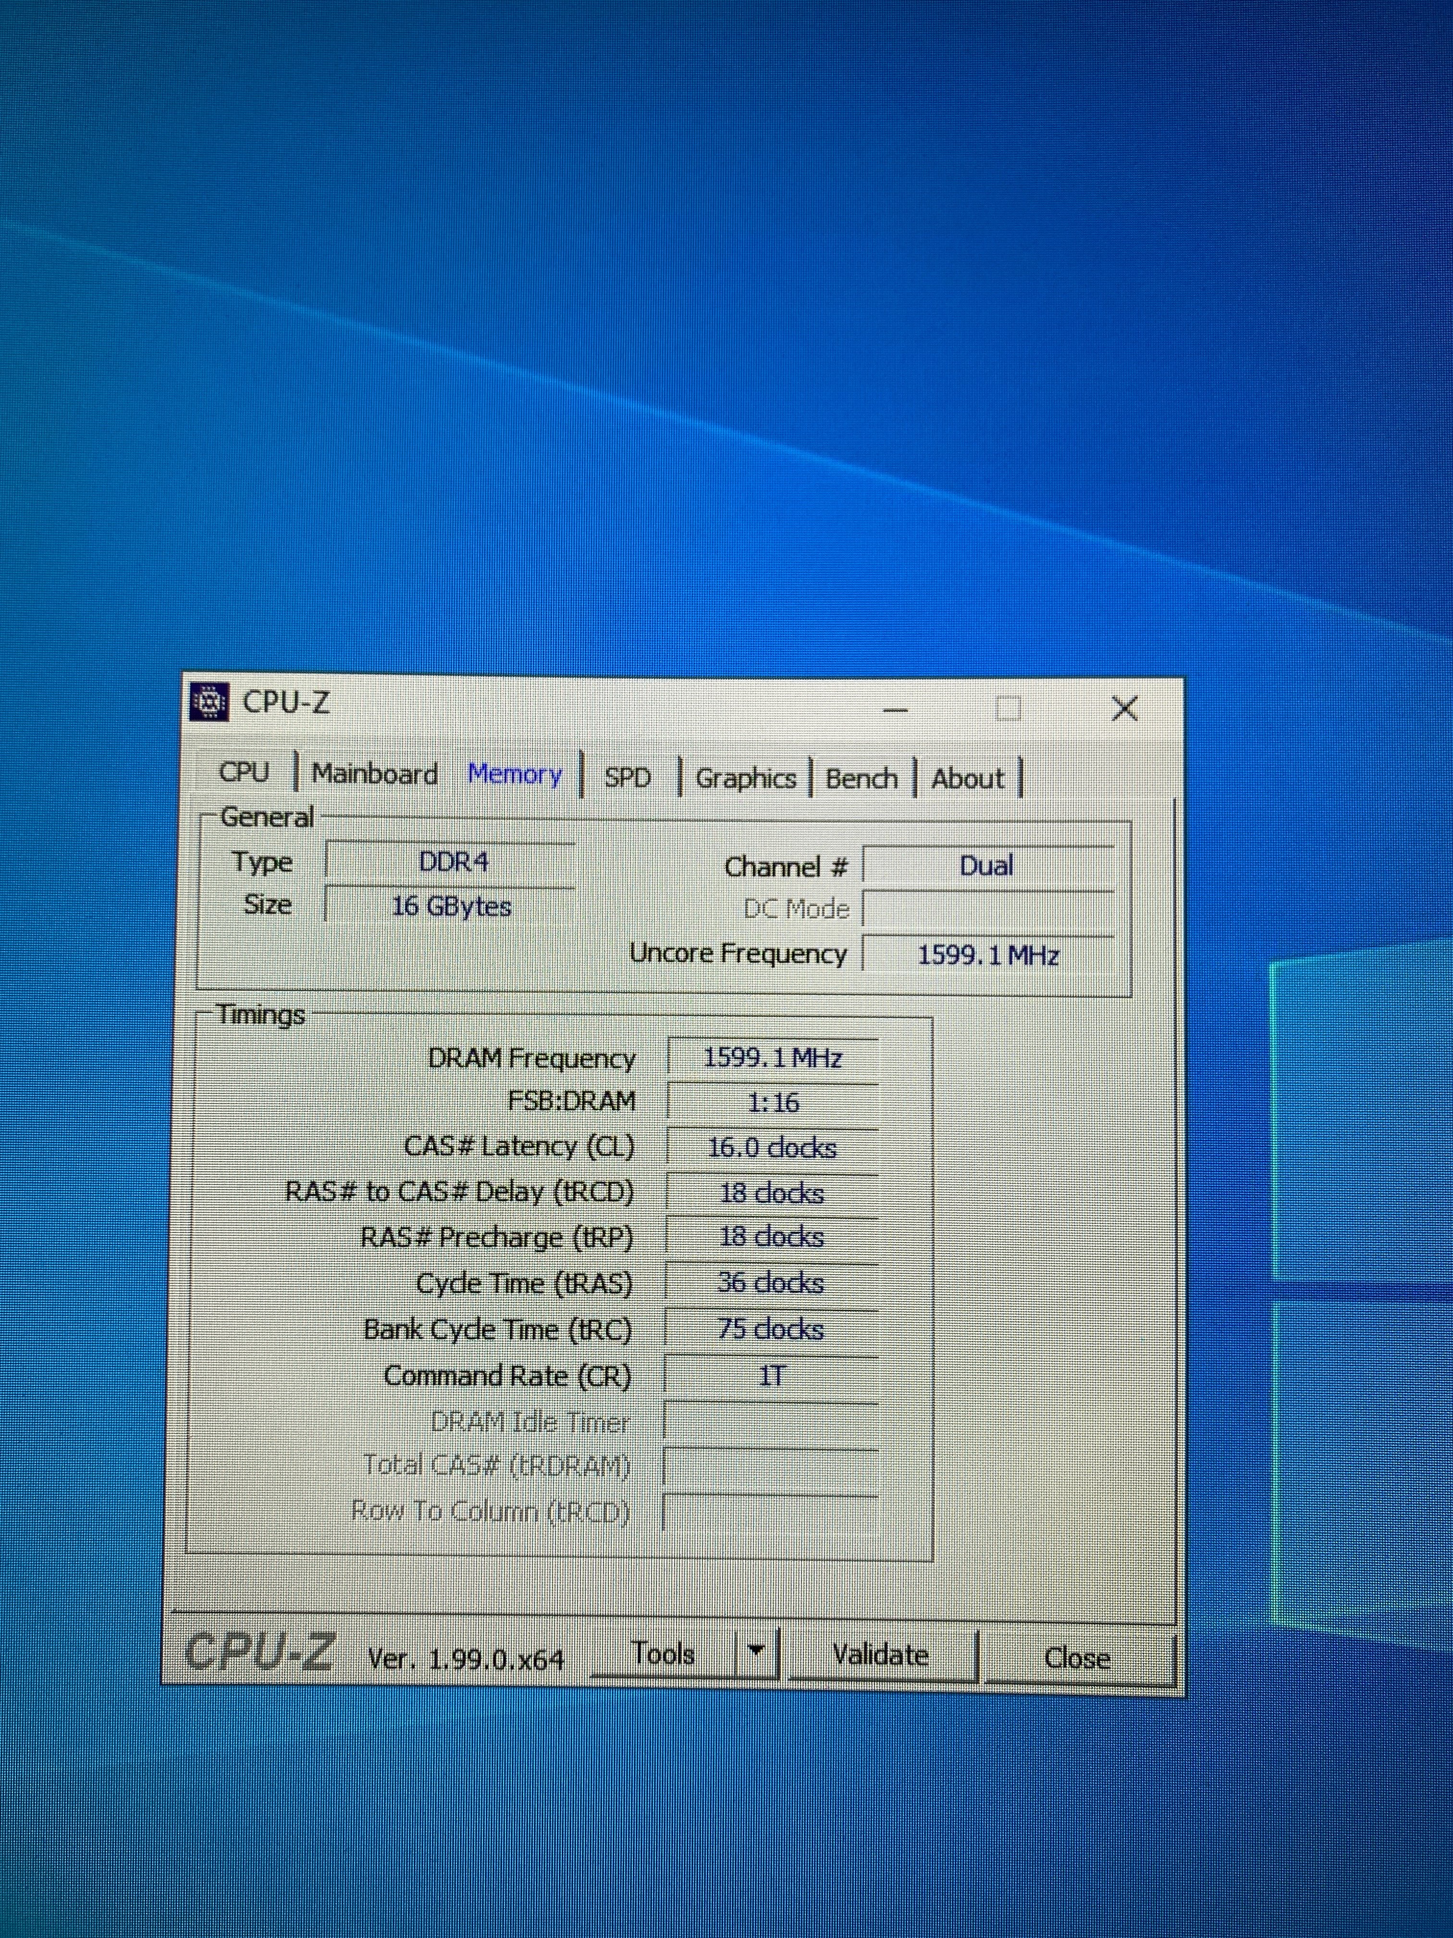Image resolution: width=1453 pixels, height=1938 pixels.
Task: Click the disabled maximize button
Action: [x=1009, y=708]
